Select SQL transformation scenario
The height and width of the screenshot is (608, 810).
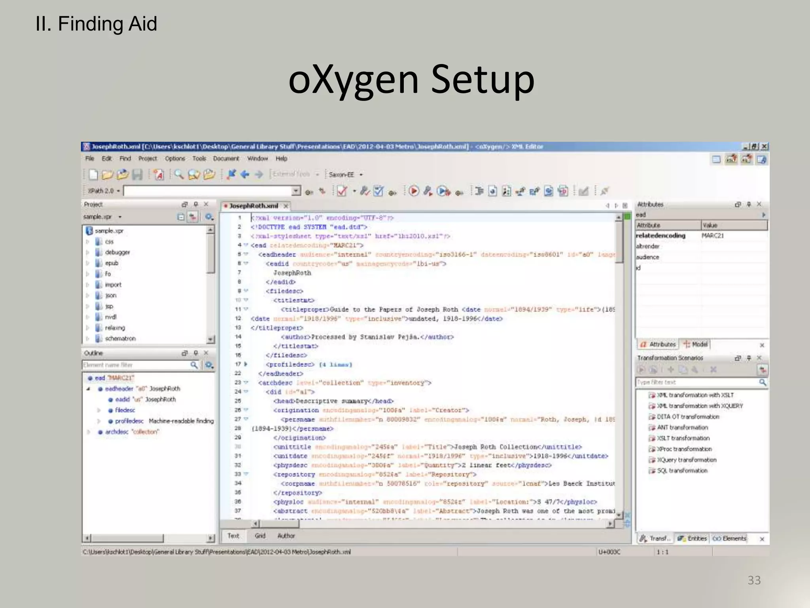coord(678,471)
